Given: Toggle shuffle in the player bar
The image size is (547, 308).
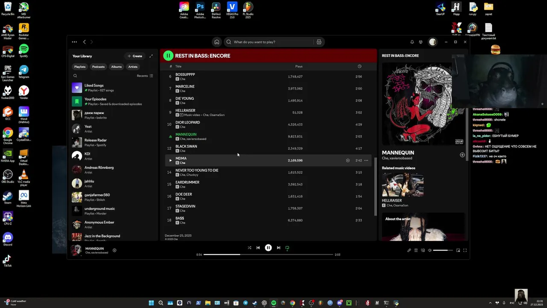Looking at the screenshot, I should pyautogui.click(x=249, y=248).
